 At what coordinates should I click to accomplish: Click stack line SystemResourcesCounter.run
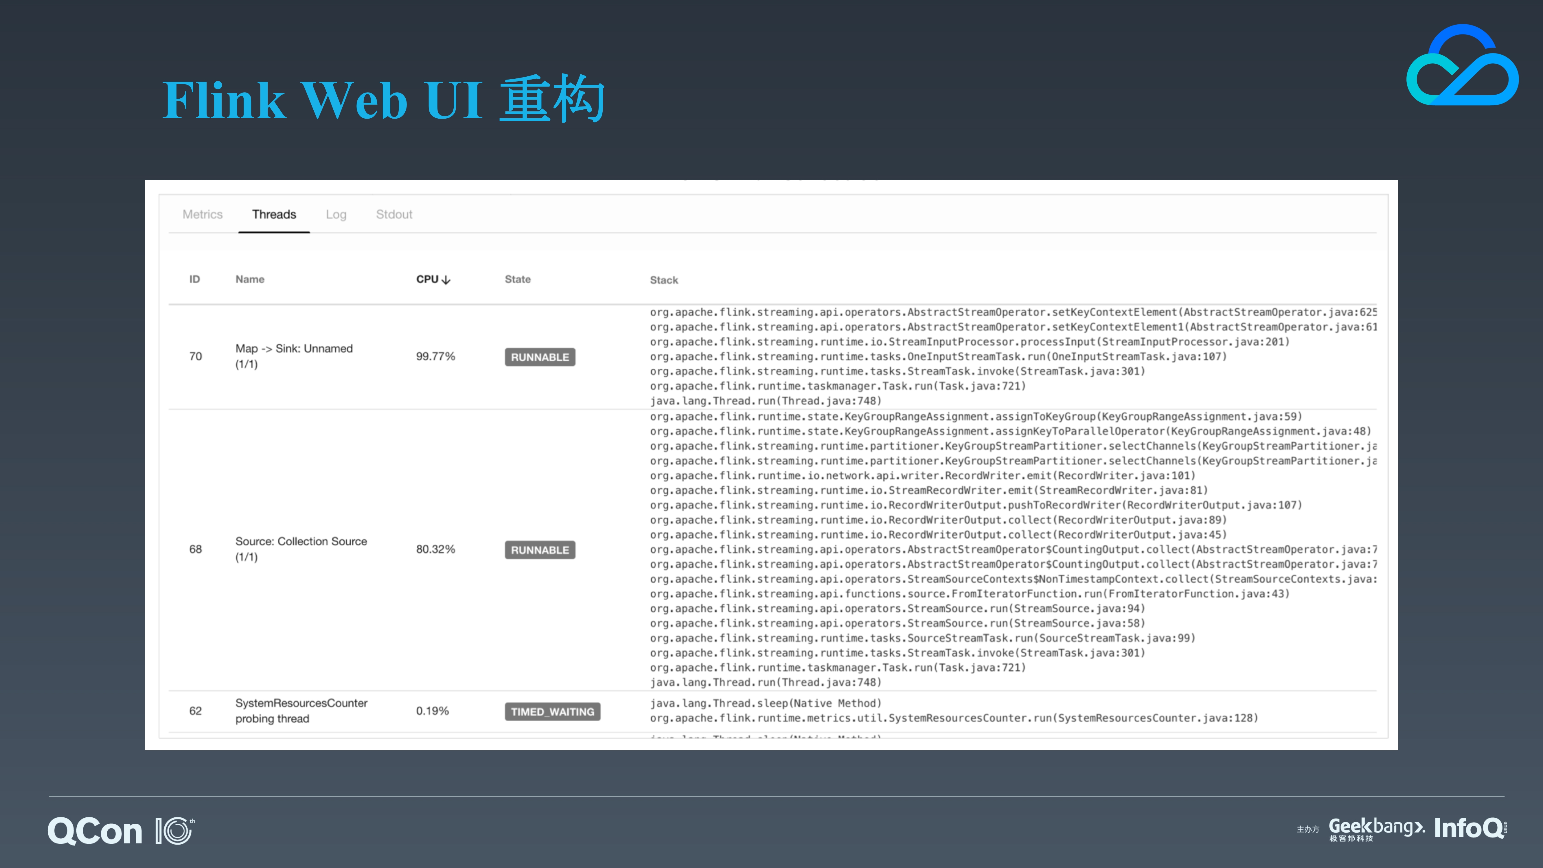coord(954,718)
